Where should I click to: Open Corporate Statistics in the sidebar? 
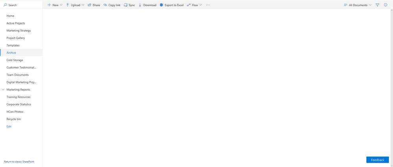19,104
